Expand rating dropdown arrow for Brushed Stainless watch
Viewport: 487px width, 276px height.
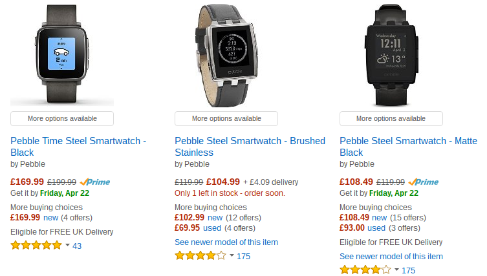(x=232, y=255)
